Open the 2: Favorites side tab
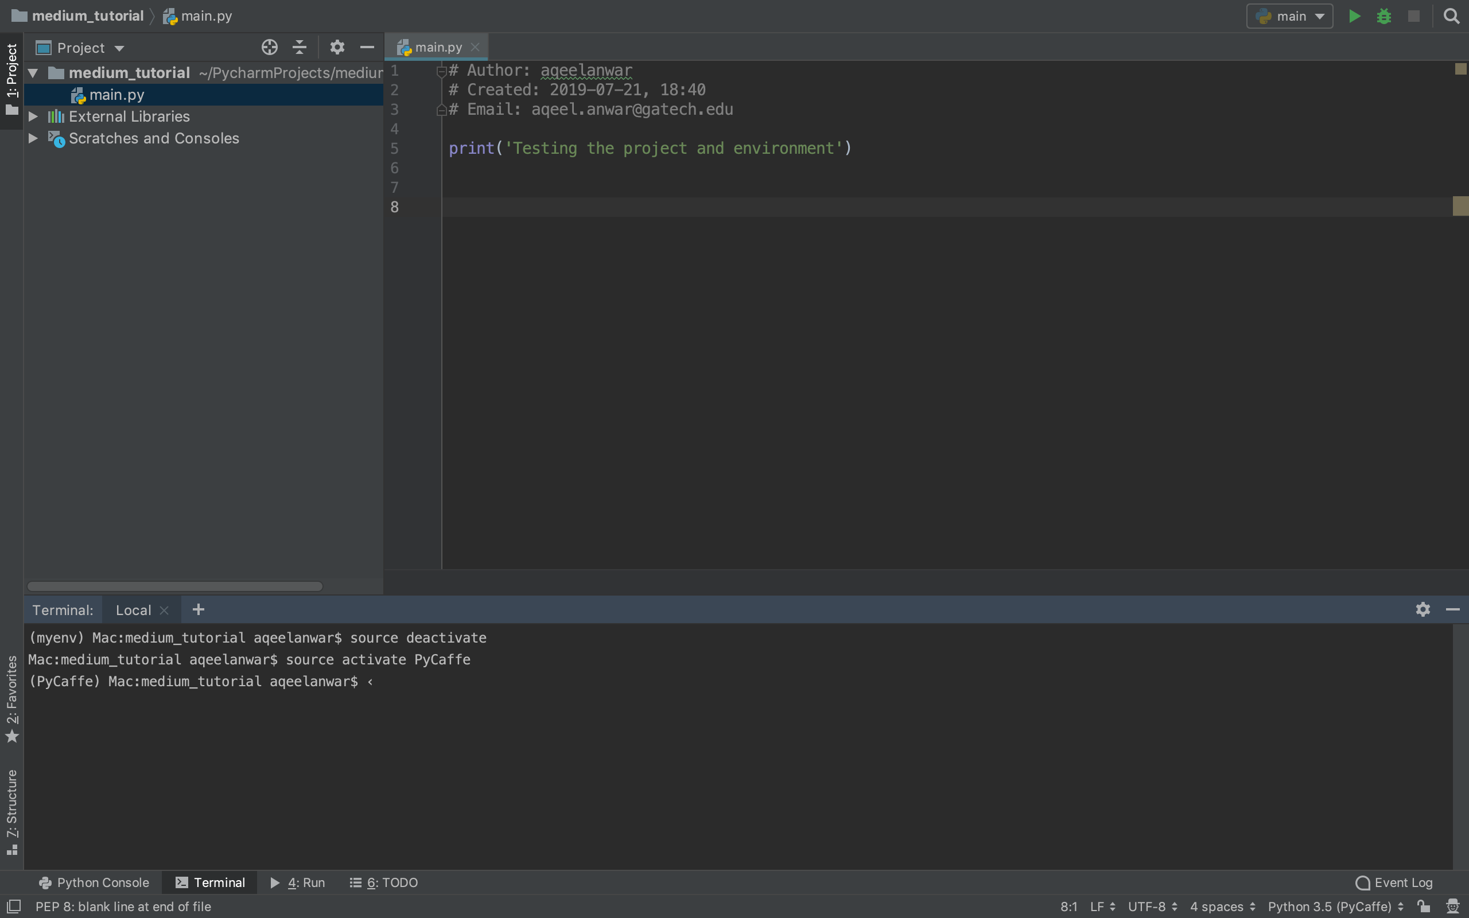This screenshot has width=1469, height=918. pos(11,698)
